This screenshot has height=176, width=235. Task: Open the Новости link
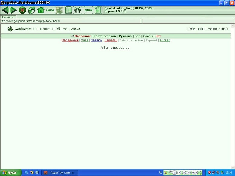(46, 29)
